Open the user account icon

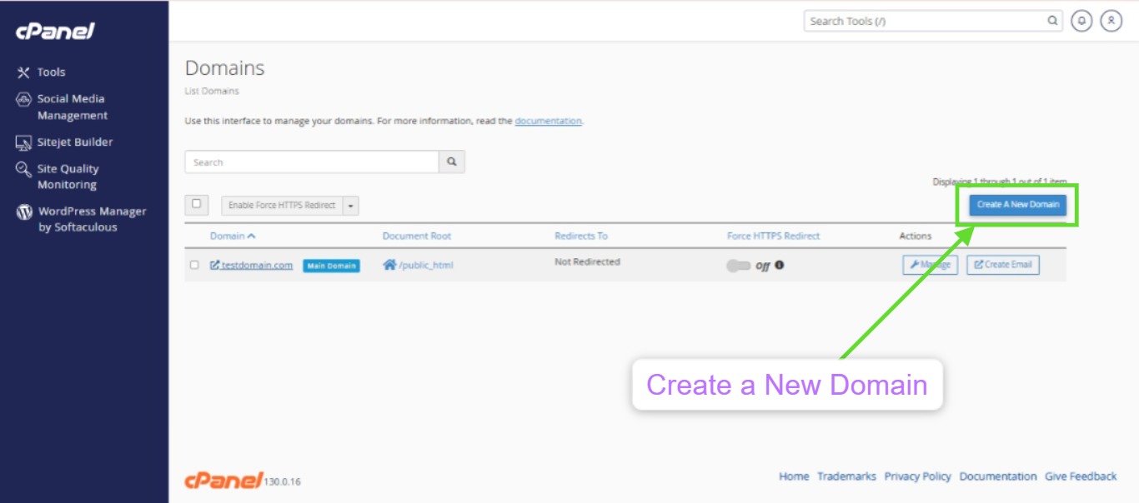click(x=1111, y=21)
